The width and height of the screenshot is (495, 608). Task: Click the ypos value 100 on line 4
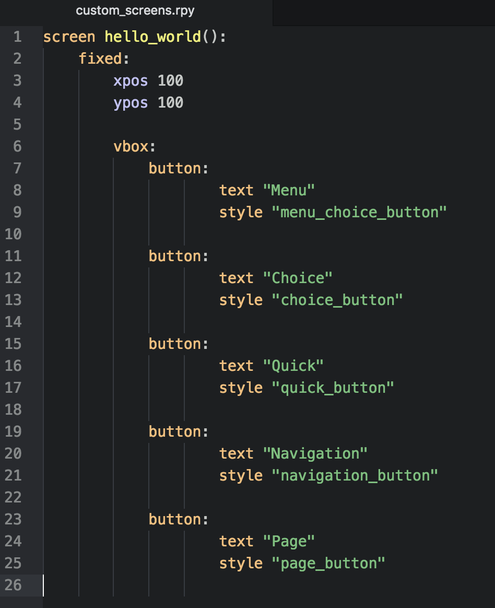point(170,103)
